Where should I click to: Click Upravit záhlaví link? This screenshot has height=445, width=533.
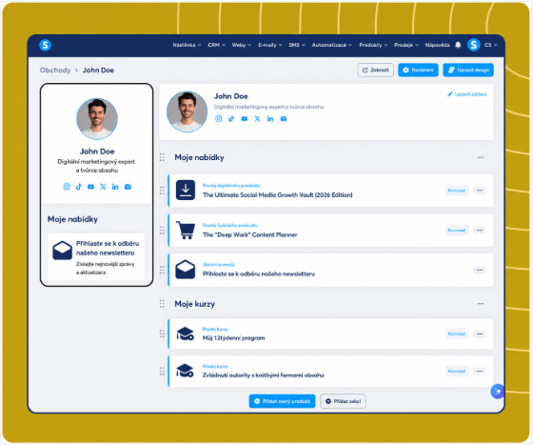pos(466,94)
